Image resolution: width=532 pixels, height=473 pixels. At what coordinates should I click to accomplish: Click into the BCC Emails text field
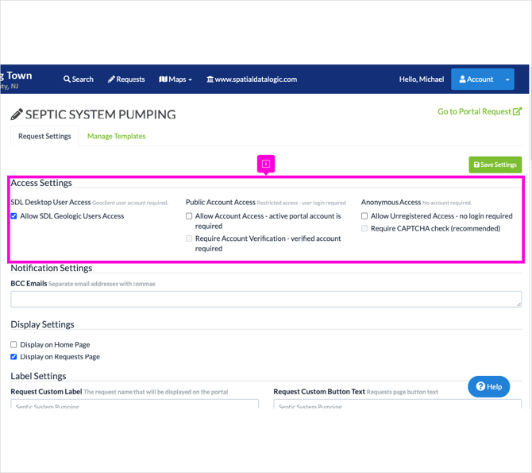[266, 299]
